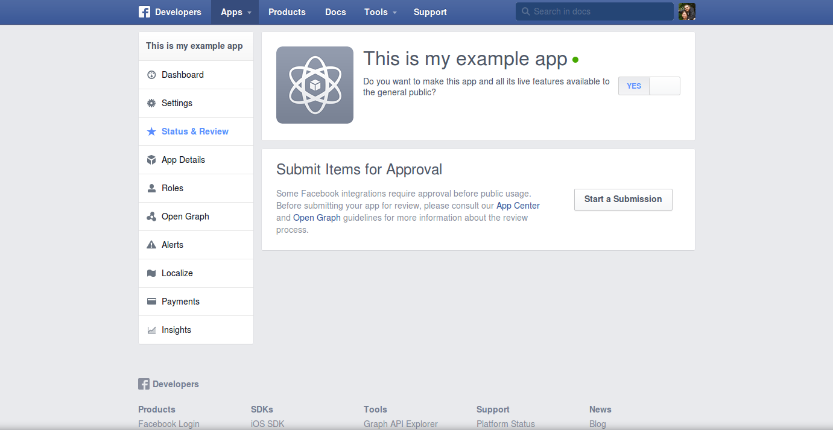Viewport: 833px width, 430px height.
Task: Click the Status & Review star icon
Action: [151, 131]
